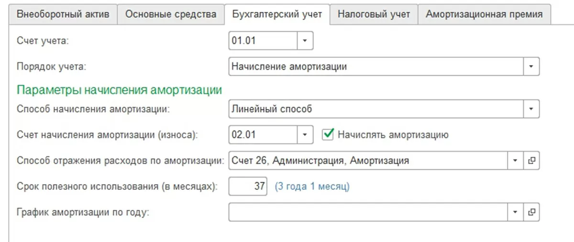This screenshot has height=242, width=574.
Task: Toggle the "Начислять амортизацию" checkbox
Action: click(x=328, y=135)
